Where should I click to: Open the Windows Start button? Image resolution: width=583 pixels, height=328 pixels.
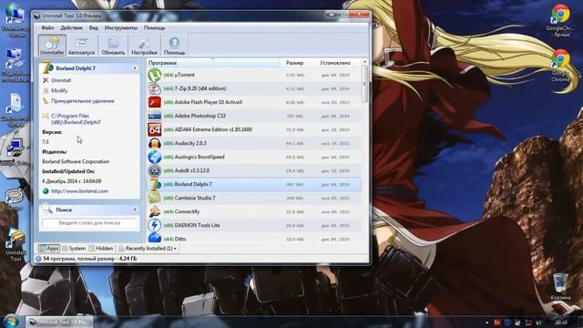(11, 322)
